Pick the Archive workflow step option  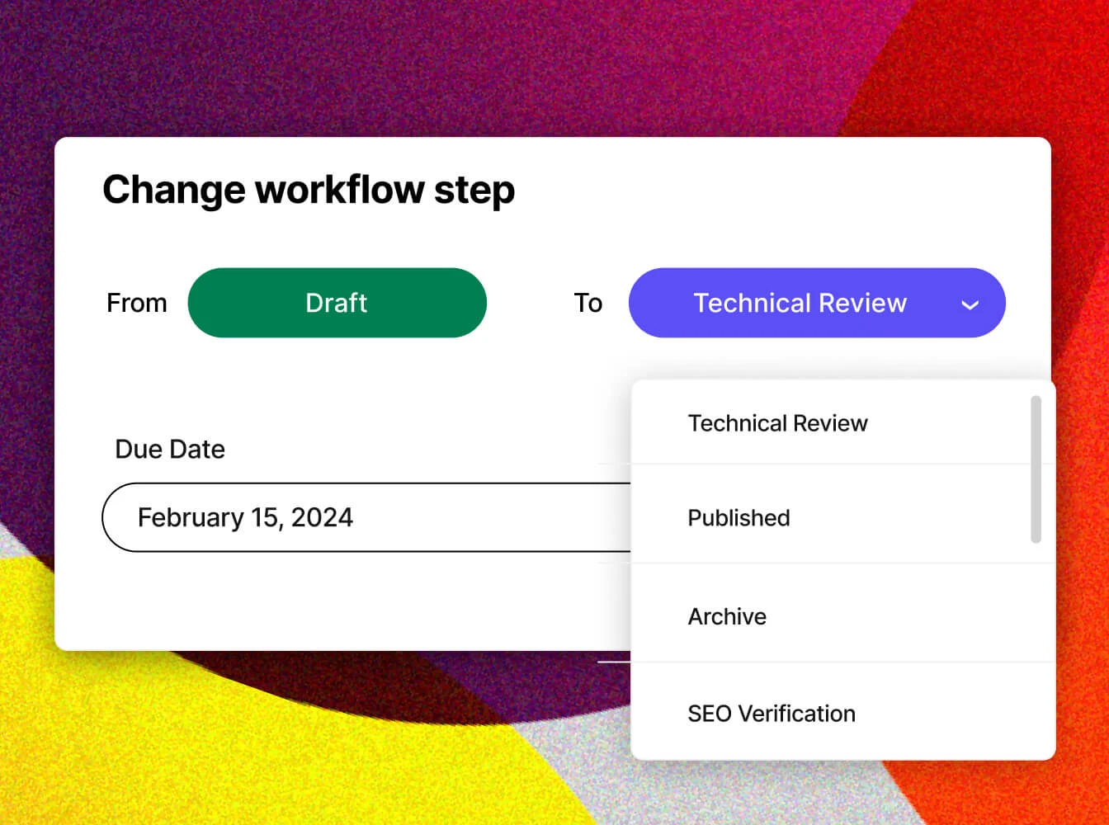pos(727,616)
